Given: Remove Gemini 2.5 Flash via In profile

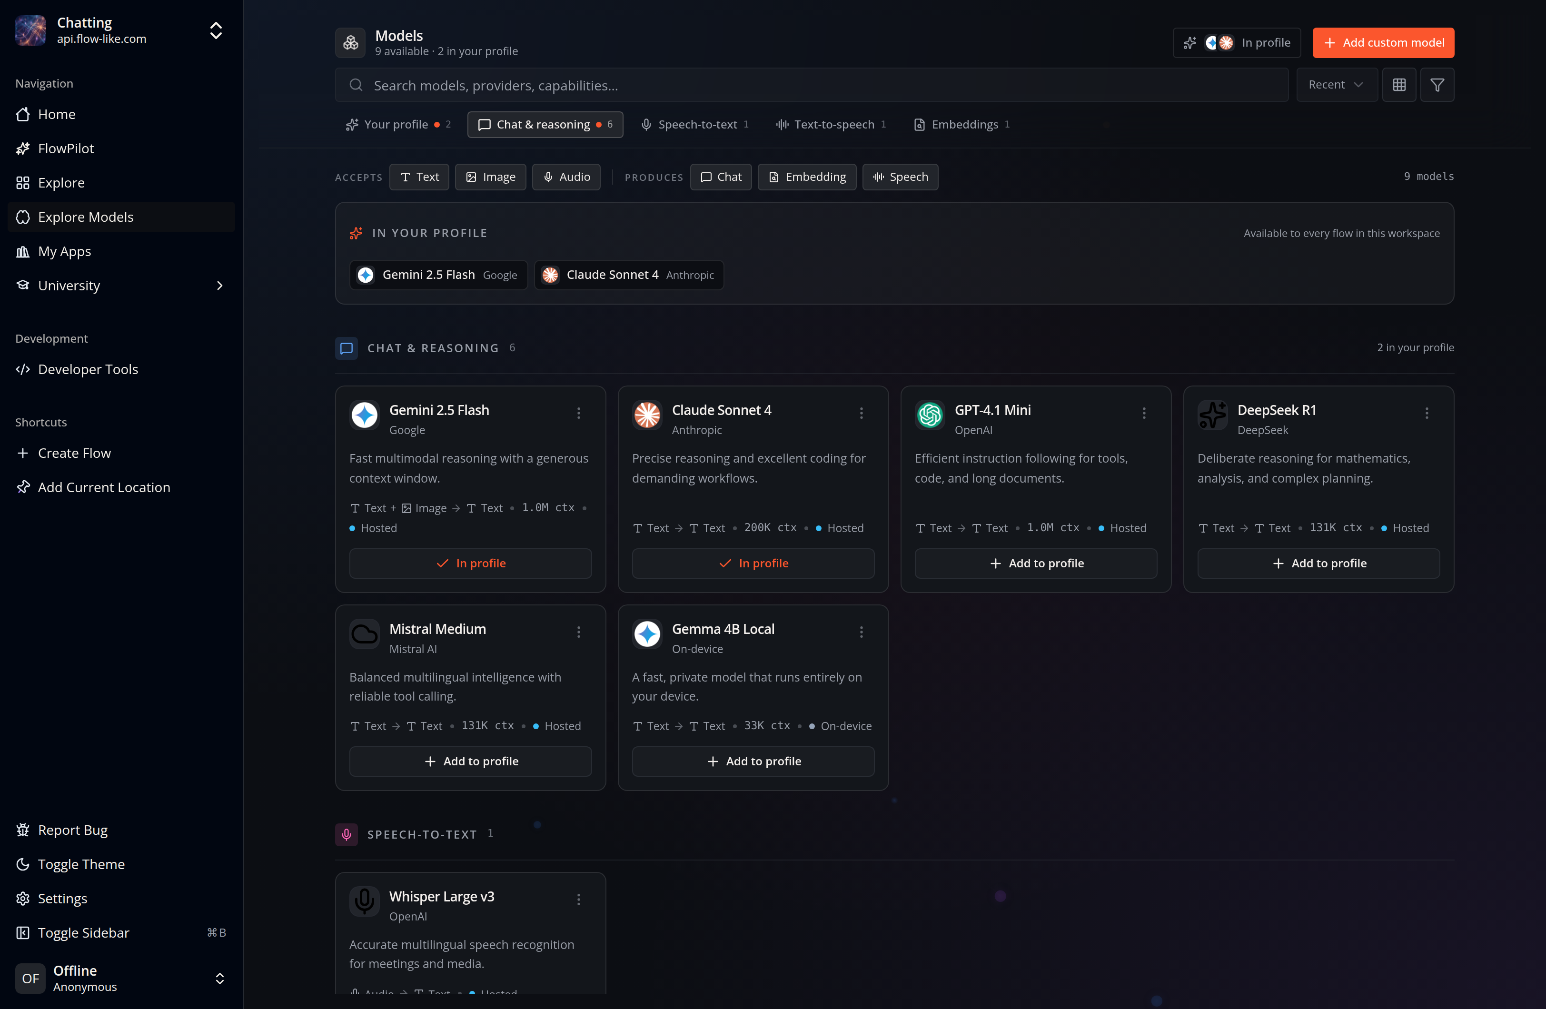Looking at the screenshot, I should pos(470,564).
